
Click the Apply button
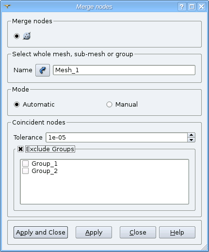pyautogui.click(x=94, y=233)
